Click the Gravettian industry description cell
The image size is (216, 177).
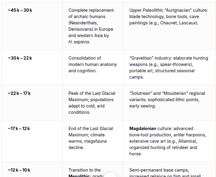coord(168,67)
